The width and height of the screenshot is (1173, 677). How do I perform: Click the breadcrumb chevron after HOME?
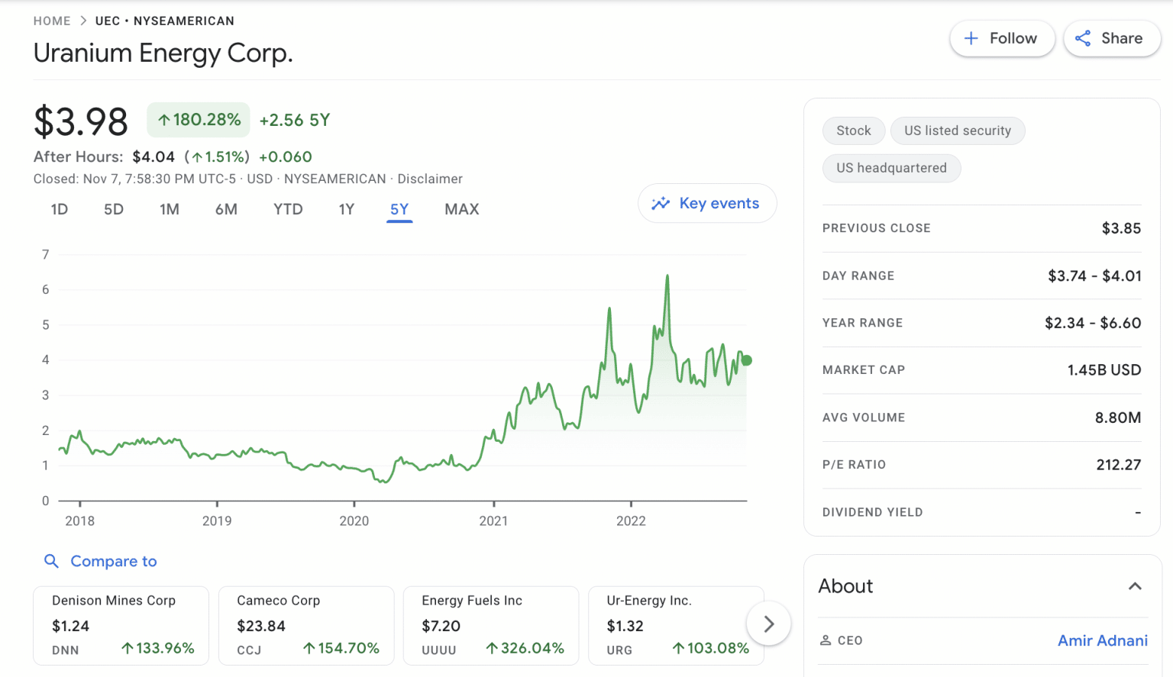tap(82, 21)
